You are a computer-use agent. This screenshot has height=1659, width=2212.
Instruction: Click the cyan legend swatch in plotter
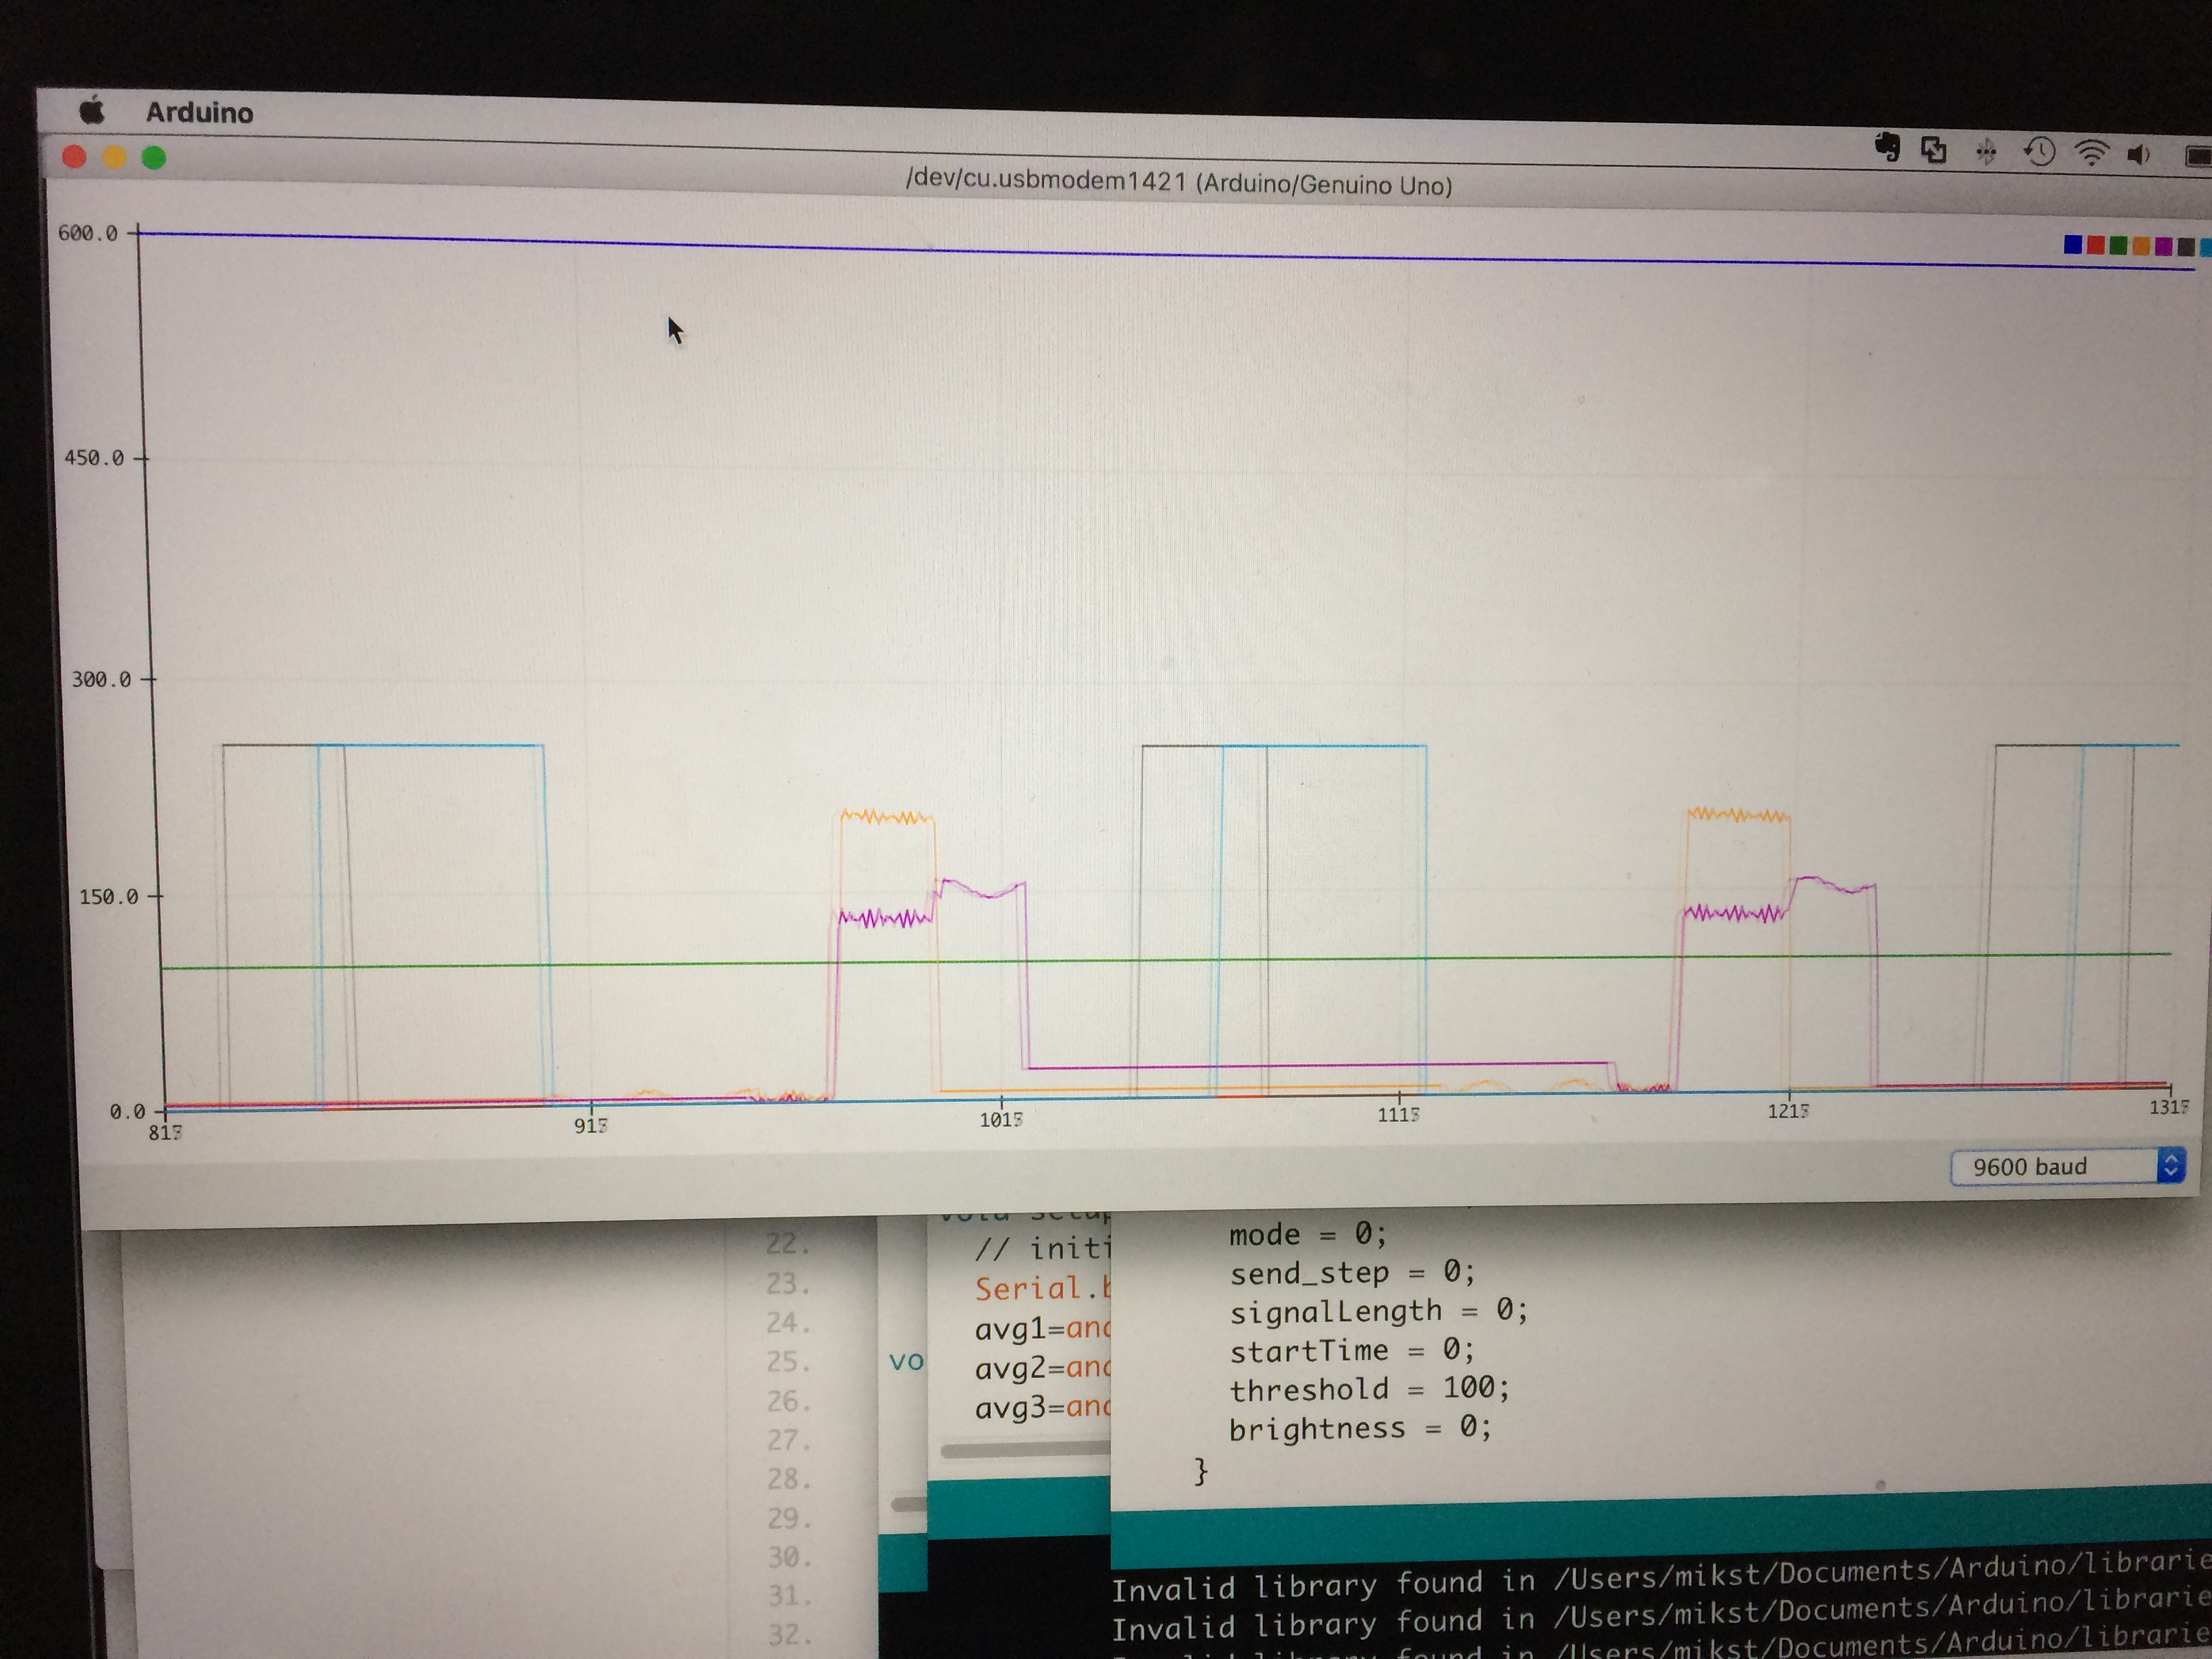coord(2206,248)
